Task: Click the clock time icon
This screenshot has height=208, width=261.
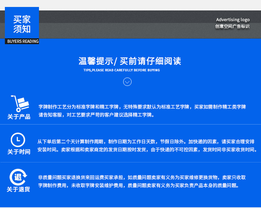Action: [18, 140]
